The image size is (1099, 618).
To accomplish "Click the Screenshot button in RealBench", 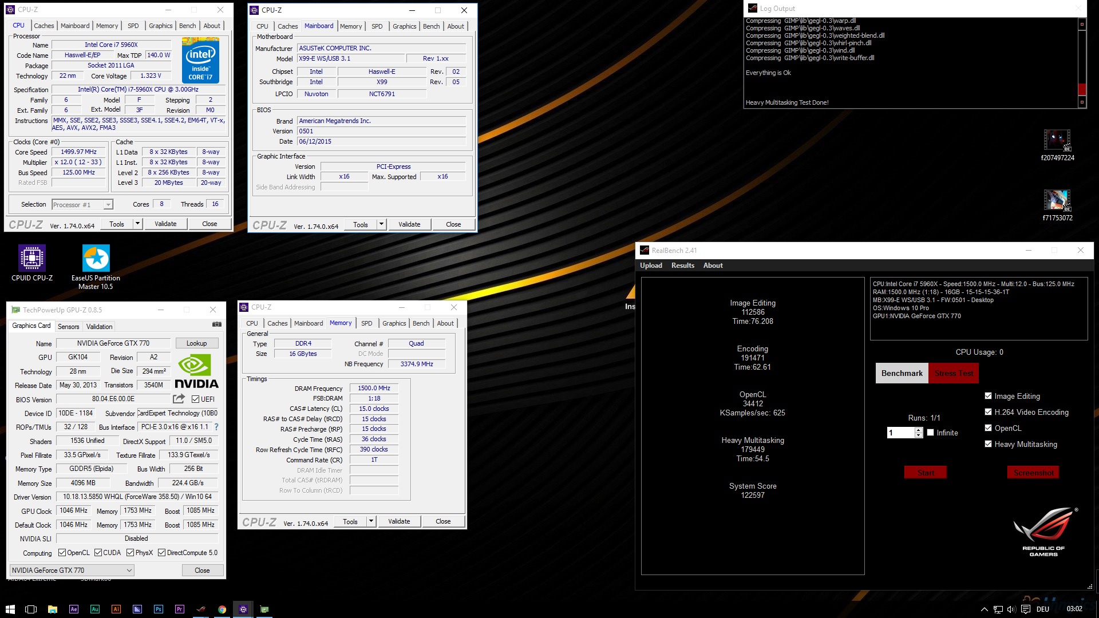I will point(1033,473).
